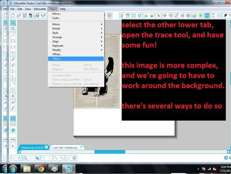This screenshot has width=231, height=174.
Task: Click the delete X icon in bottom toolbar
Action: tap(49, 158)
